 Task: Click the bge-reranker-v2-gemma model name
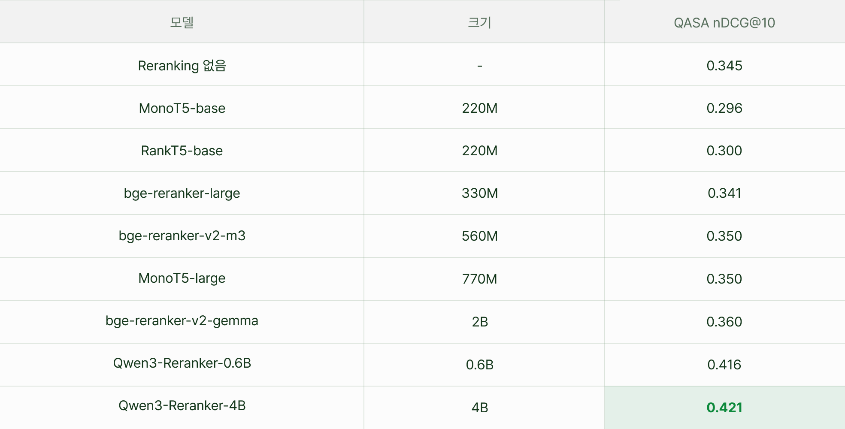click(x=182, y=321)
